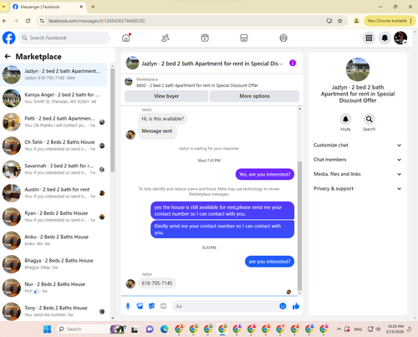Expand Customize chat section
Image resolution: width=418 pixels, height=337 pixels.
(x=358, y=146)
